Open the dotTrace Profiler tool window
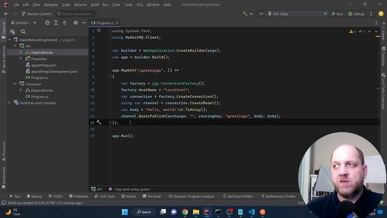Screen dimensions: 387x218 pyautogui.click(x=238, y=196)
